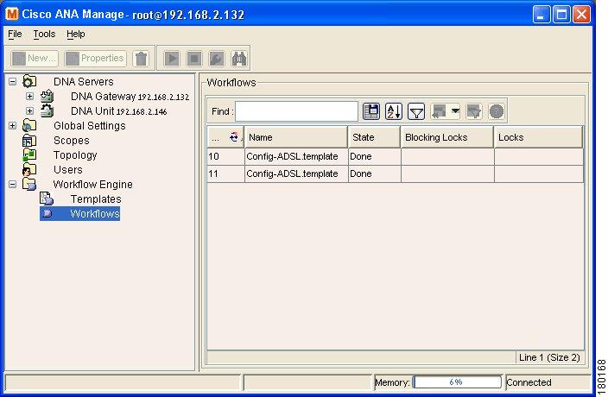The width and height of the screenshot is (608, 397).
Task: Click the grayed clear filter icon
Action: point(474,111)
